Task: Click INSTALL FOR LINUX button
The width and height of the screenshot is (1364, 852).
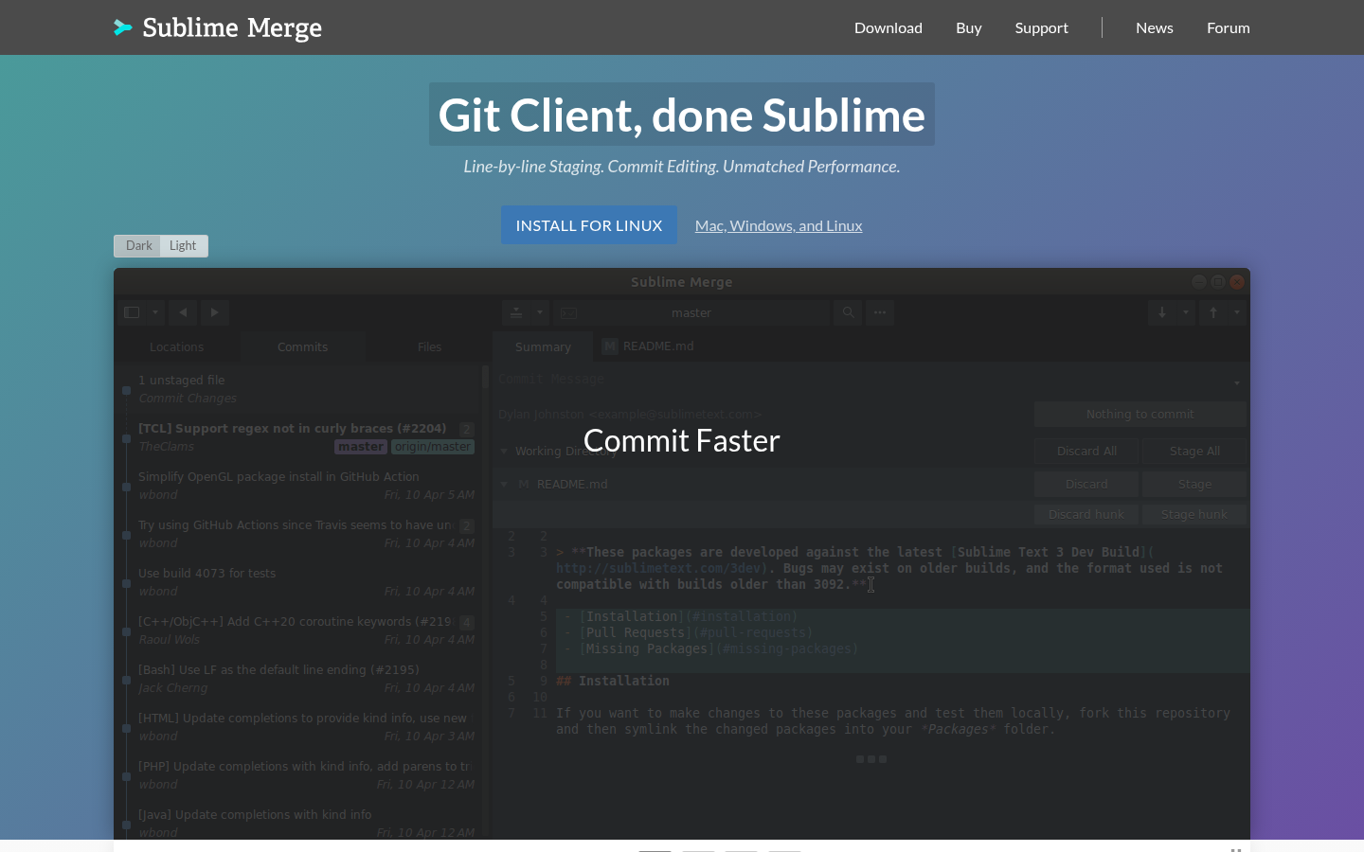Action: click(589, 225)
